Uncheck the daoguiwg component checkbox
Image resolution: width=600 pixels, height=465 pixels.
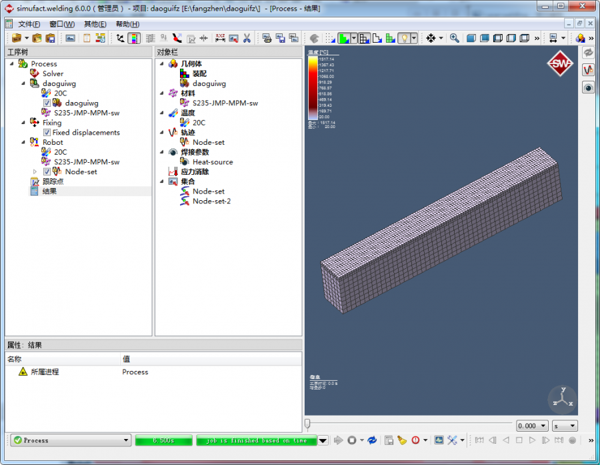tap(47, 103)
